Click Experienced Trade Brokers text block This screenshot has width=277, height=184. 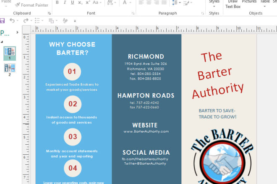[72, 87]
